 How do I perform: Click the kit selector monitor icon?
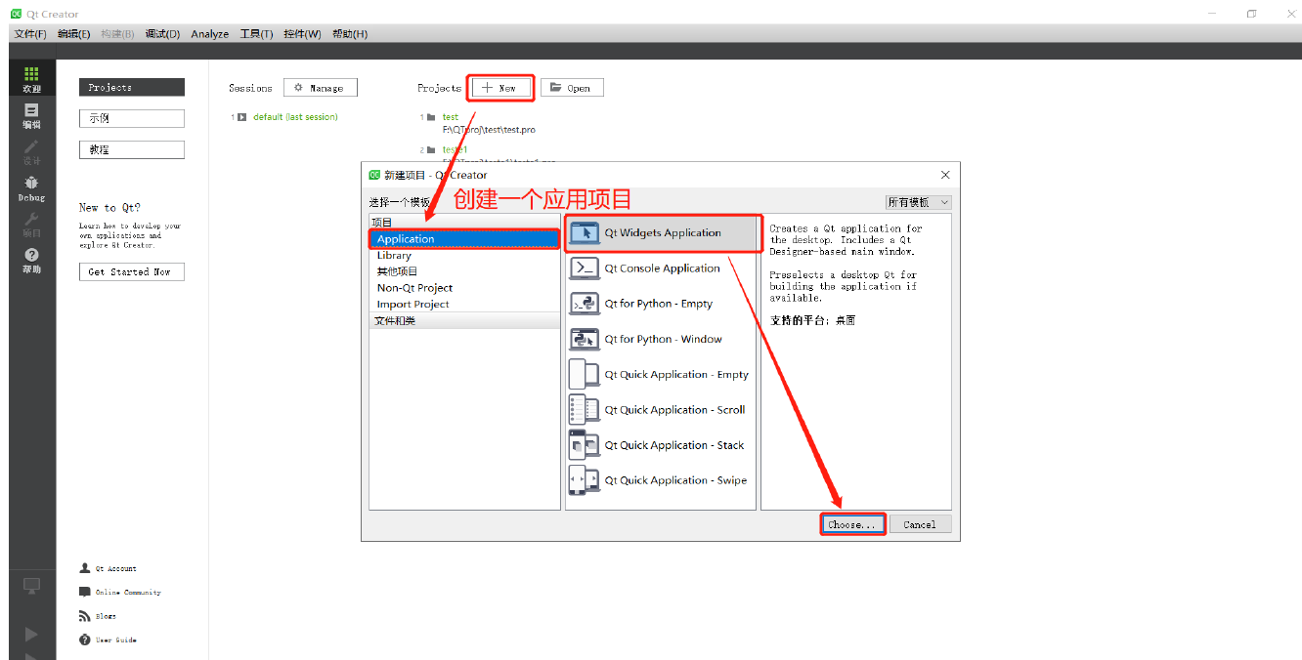coord(31,586)
